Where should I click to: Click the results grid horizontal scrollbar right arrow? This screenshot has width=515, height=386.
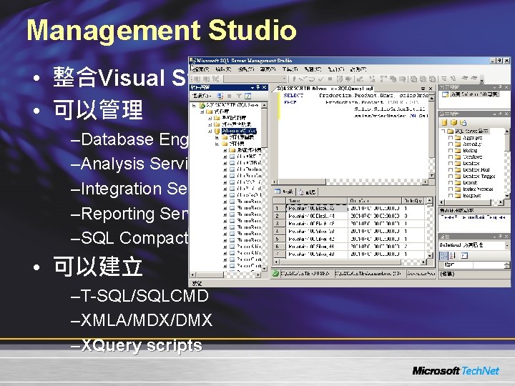tap(423, 262)
